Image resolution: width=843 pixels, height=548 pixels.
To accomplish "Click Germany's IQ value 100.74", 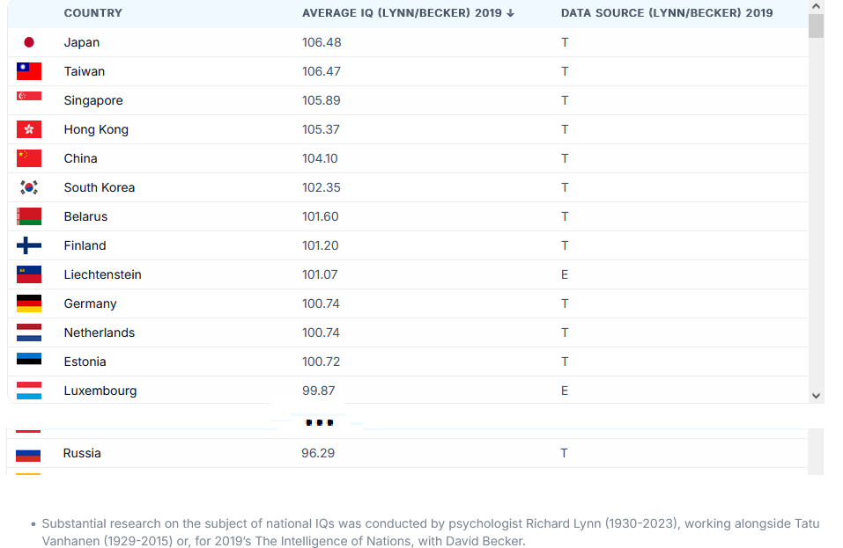I will pos(321,303).
